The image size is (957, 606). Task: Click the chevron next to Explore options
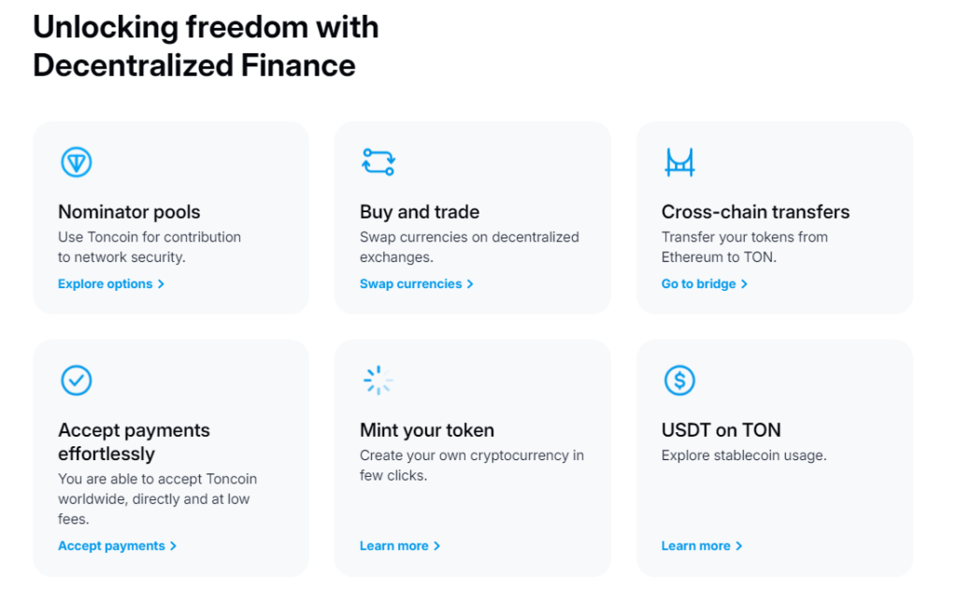(161, 284)
